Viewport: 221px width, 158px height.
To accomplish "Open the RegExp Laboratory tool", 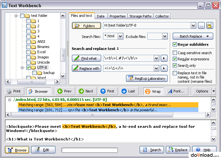I will click(x=147, y=78).
